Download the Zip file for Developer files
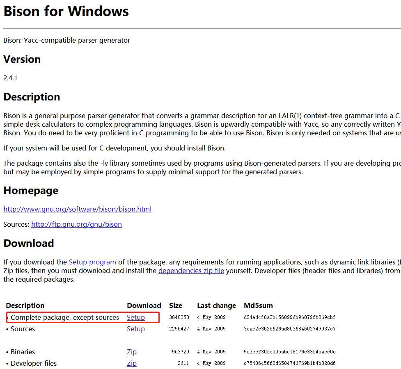401x369 pixels. click(131, 363)
